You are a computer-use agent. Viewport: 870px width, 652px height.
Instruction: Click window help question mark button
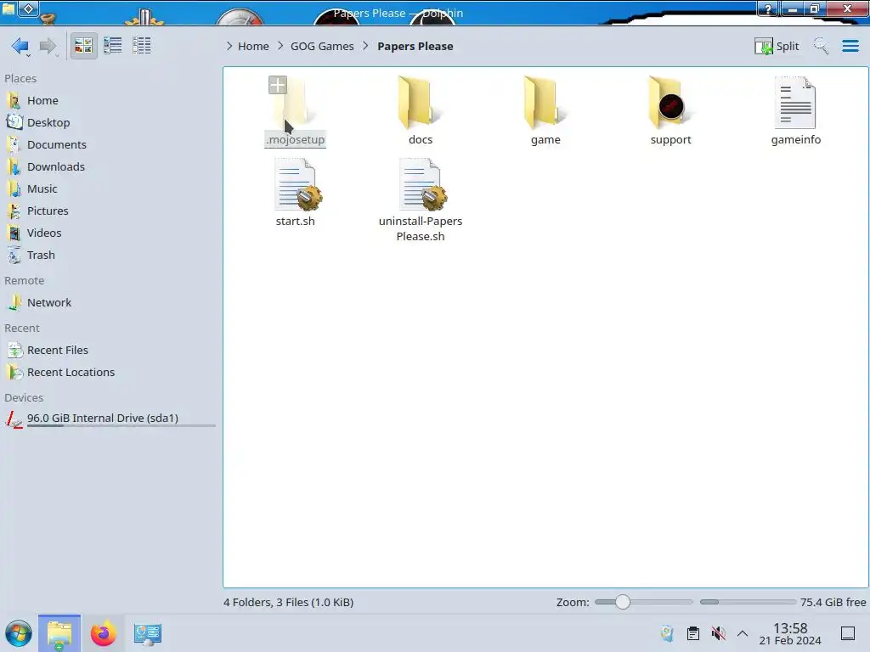(768, 8)
